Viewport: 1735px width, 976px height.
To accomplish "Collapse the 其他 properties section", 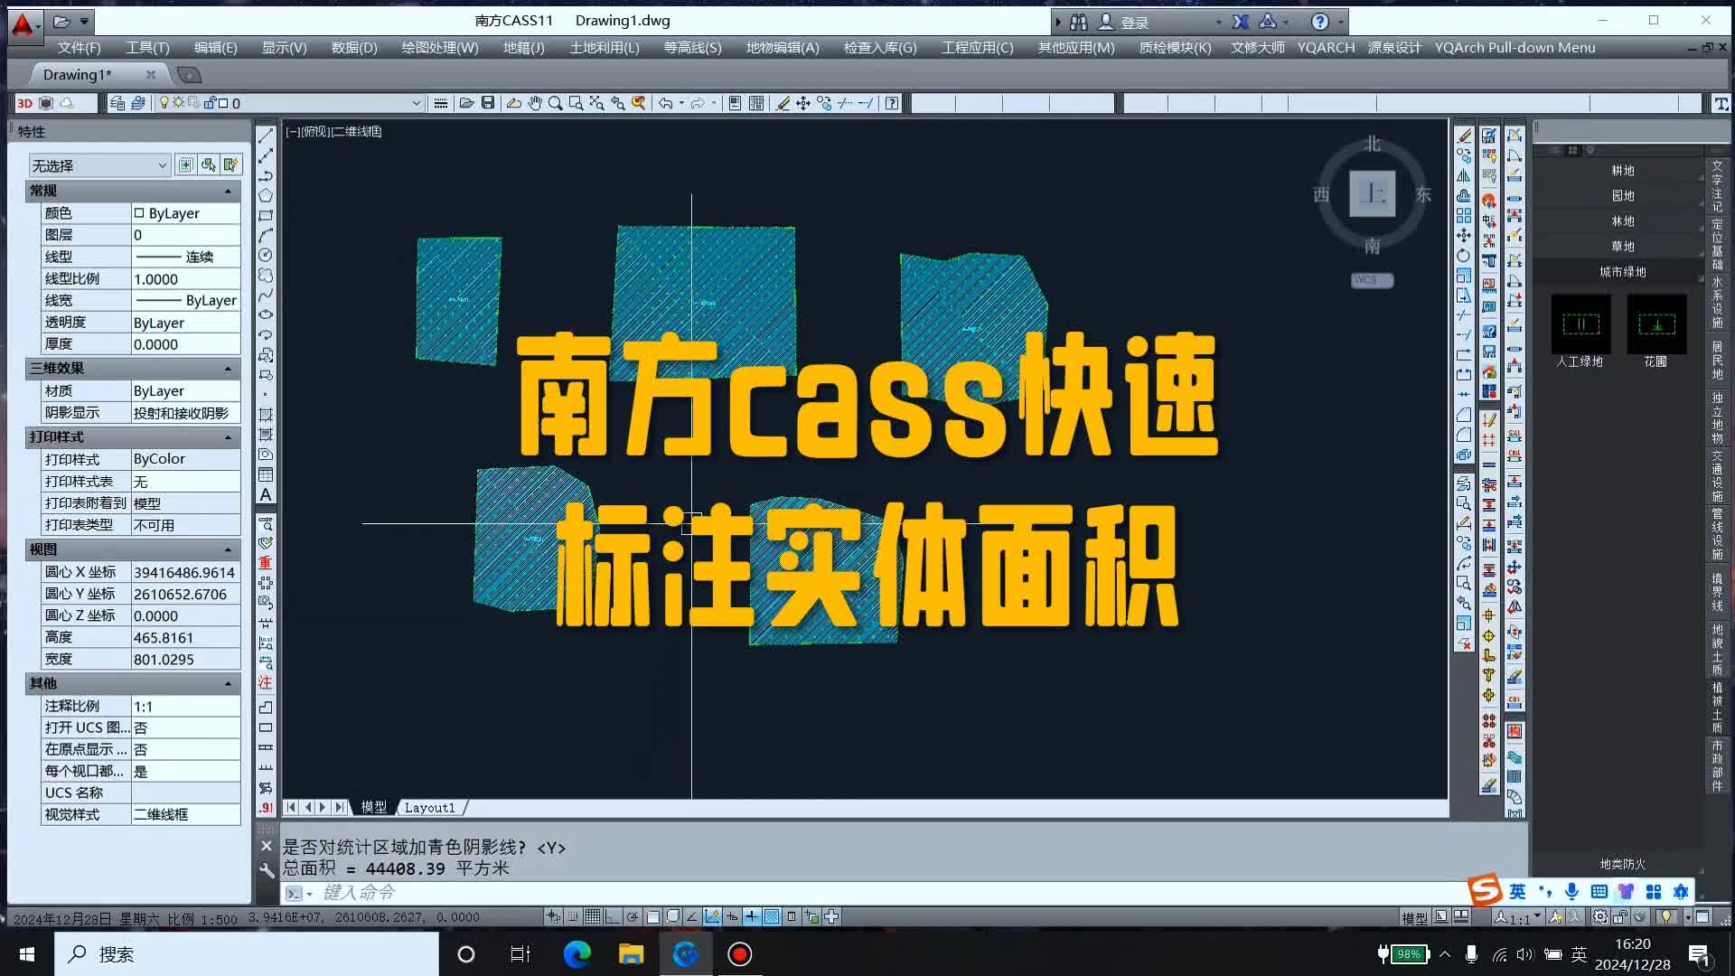I will 227,683.
